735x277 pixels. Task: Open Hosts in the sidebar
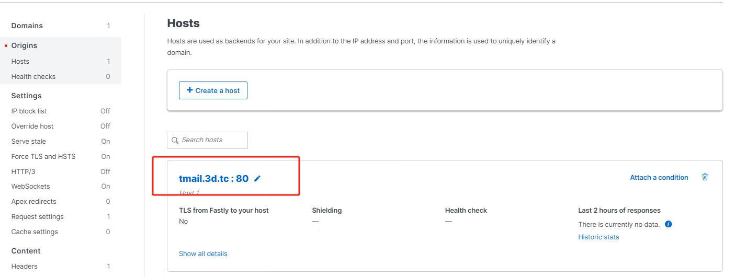[20, 61]
